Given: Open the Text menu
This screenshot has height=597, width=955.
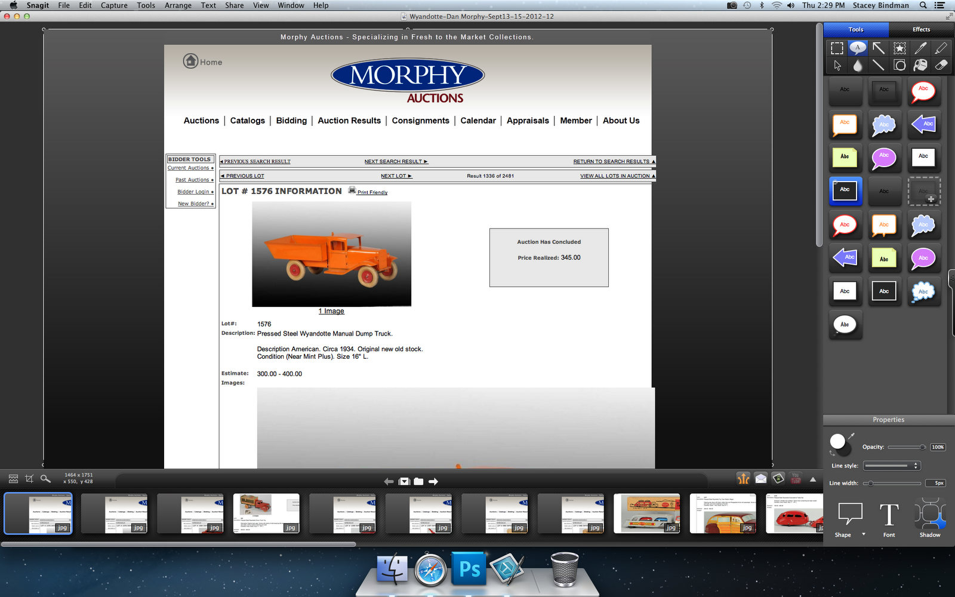Looking at the screenshot, I should tap(208, 5).
